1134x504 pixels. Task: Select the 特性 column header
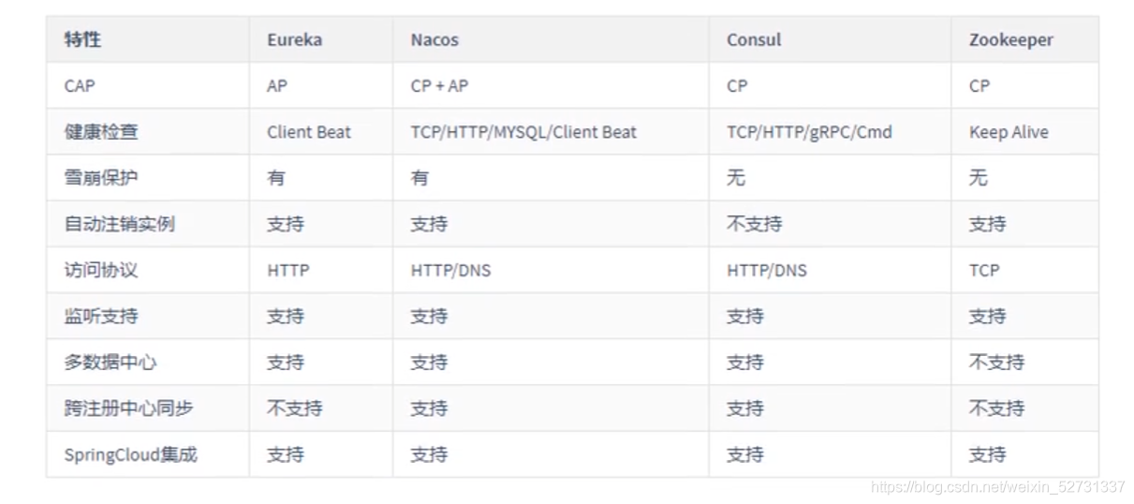82,40
